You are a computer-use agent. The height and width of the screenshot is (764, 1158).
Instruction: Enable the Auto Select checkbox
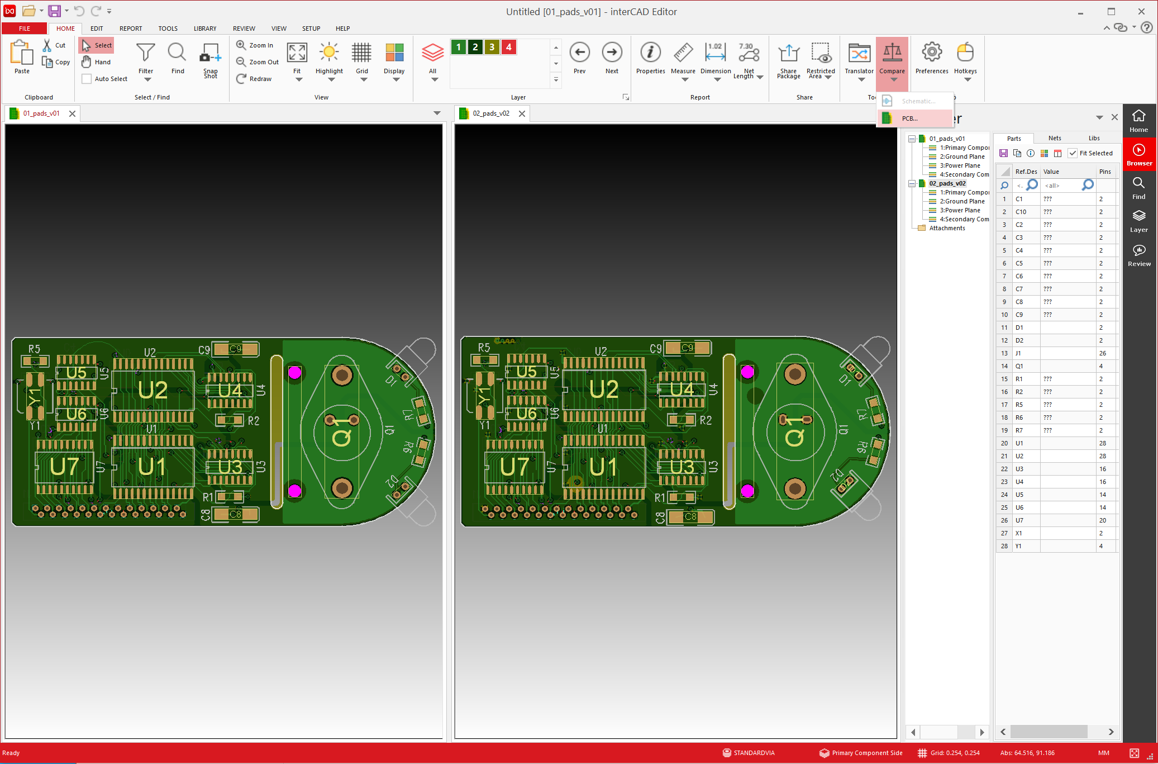pyautogui.click(x=87, y=79)
